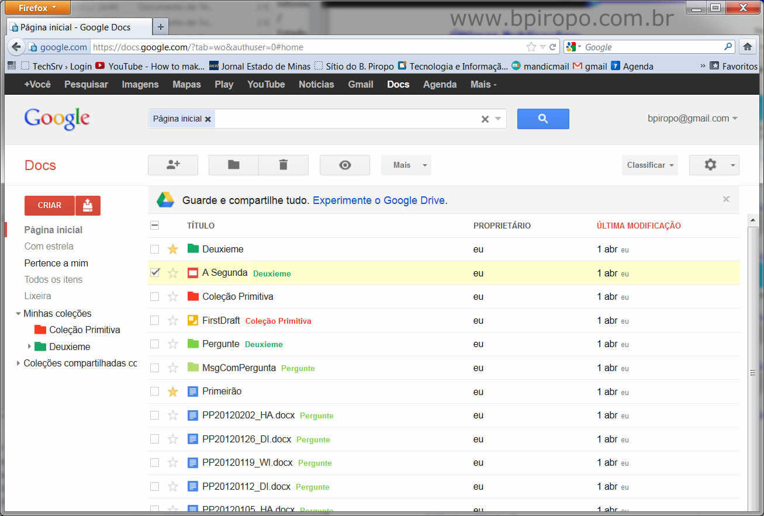Image resolution: width=764 pixels, height=516 pixels.
Task: Open Agenda from the Google bar
Action: (440, 84)
